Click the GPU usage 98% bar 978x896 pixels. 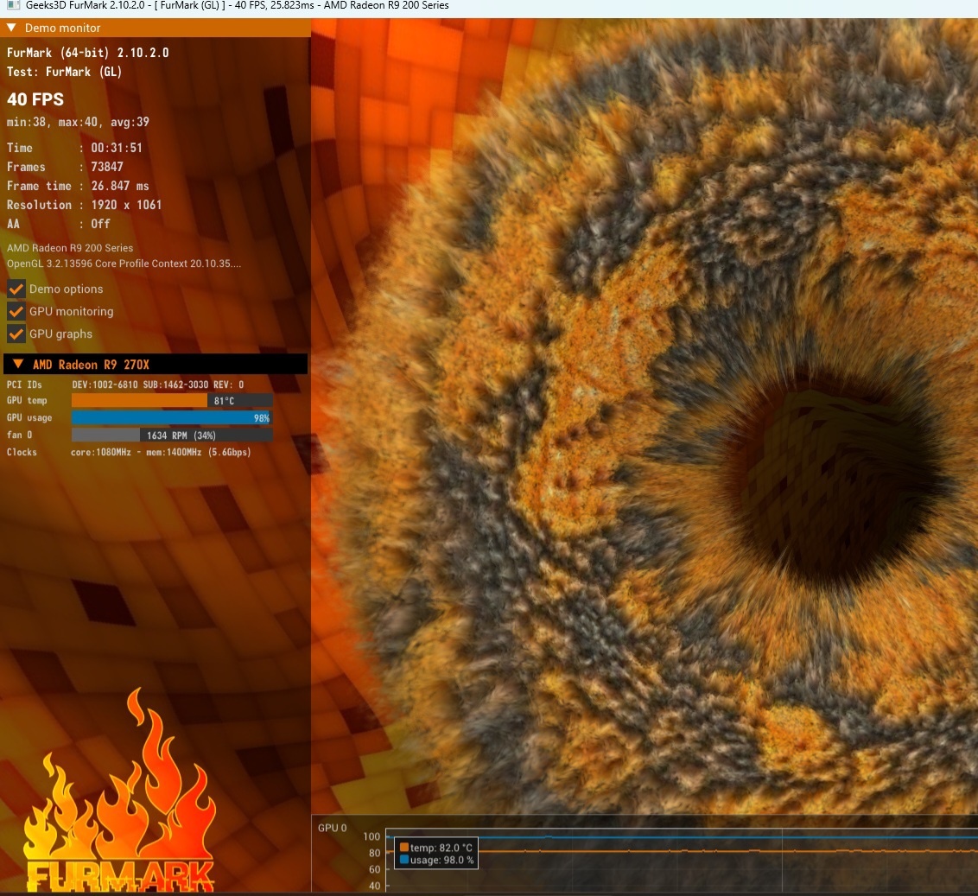tap(172, 418)
